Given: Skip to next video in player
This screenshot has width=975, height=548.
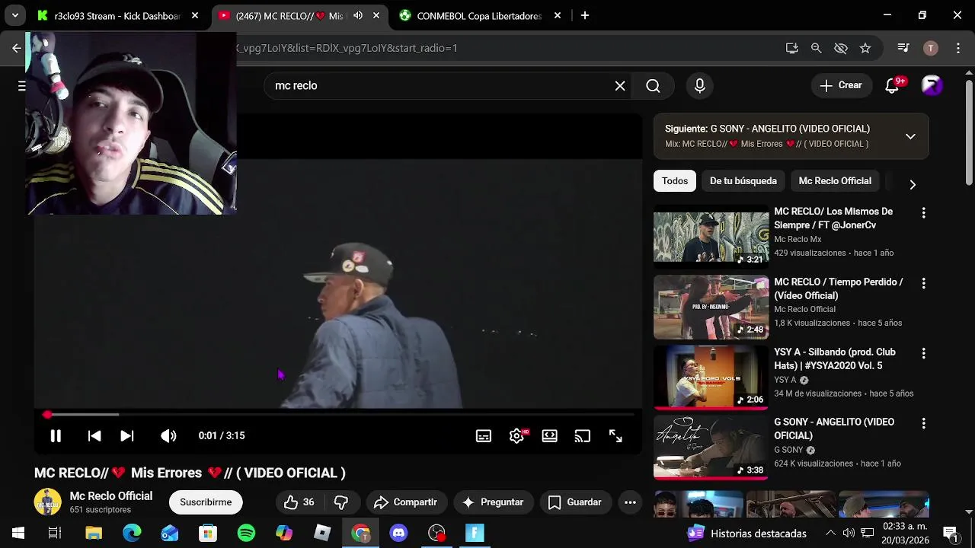Looking at the screenshot, I should tap(127, 436).
